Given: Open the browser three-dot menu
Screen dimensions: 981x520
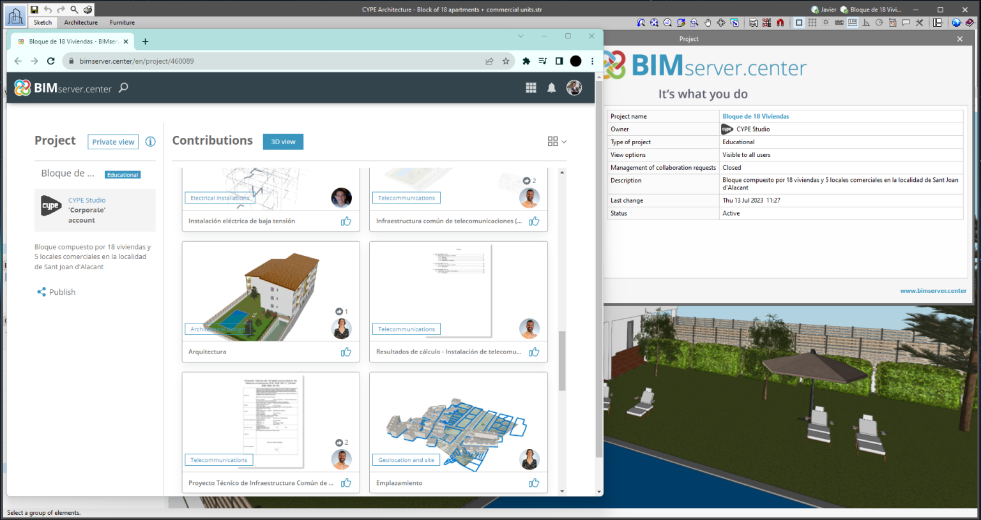Looking at the screenshot, I should pyautogui.click(x=592, y=61).
